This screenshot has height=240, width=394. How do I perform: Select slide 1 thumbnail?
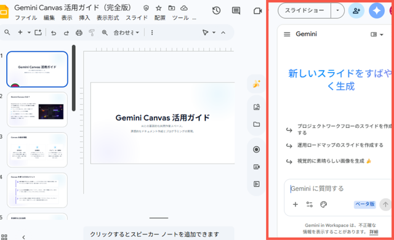pos(37,70)
